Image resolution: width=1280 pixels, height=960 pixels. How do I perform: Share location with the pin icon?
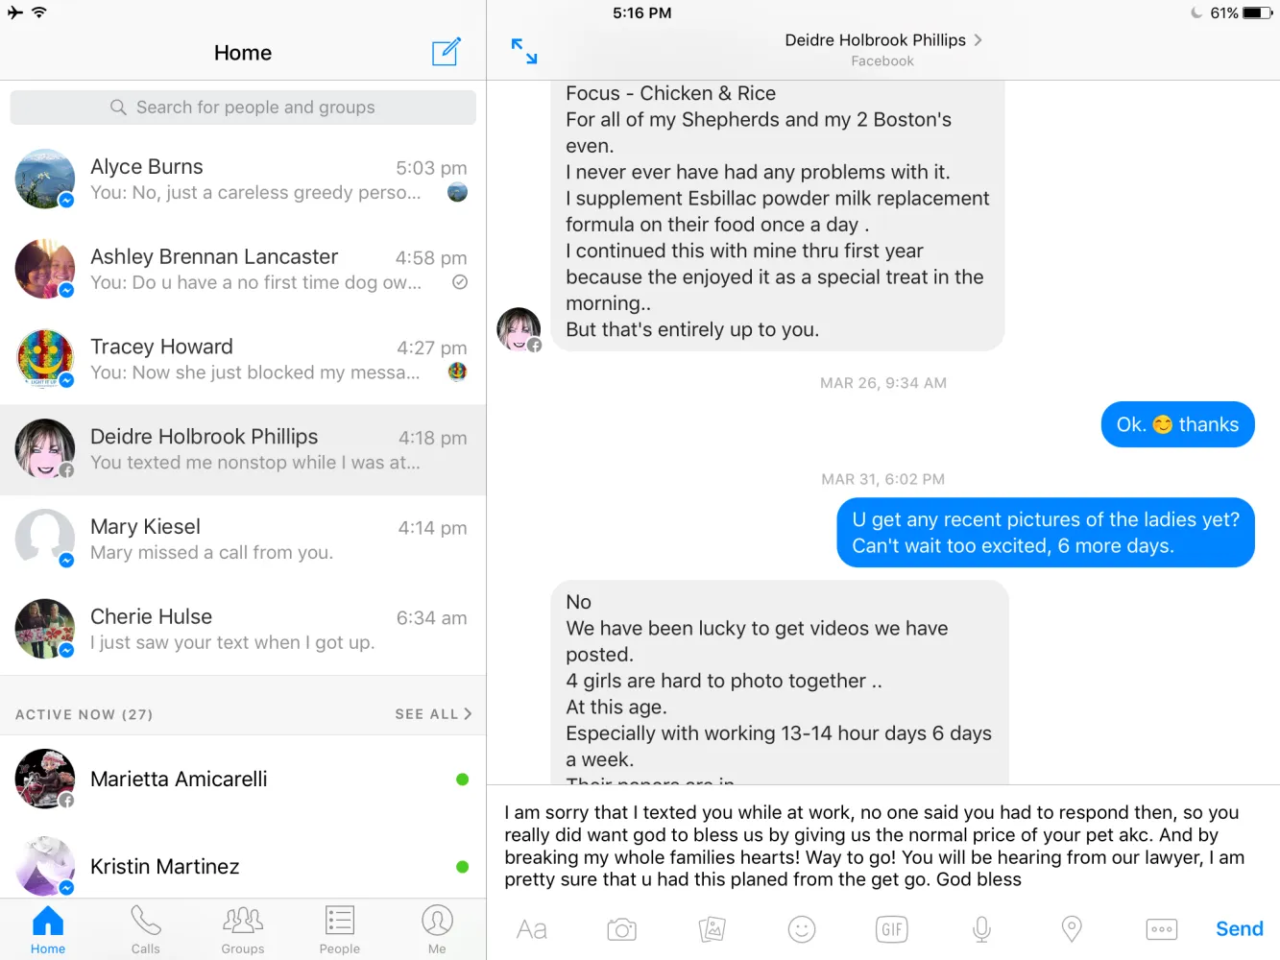click(1072, 929)
